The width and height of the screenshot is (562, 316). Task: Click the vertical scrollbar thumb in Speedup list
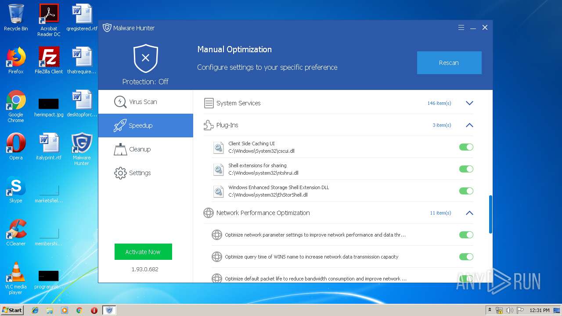click(x=490, y=215)
